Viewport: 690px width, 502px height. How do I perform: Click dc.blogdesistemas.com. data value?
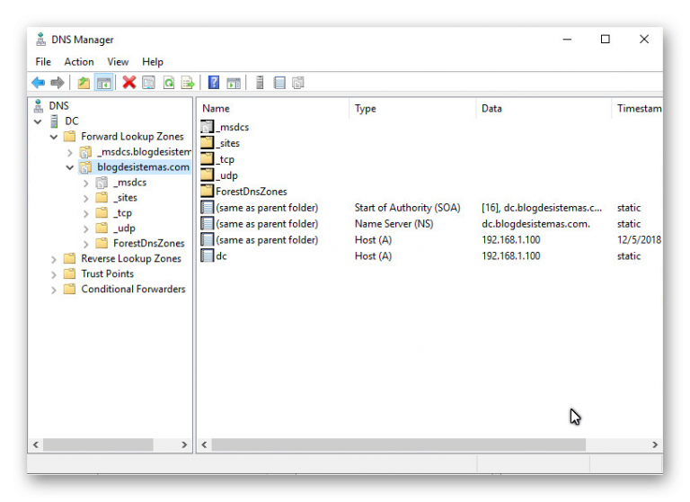pyautogui.click(x=535, y=223)
